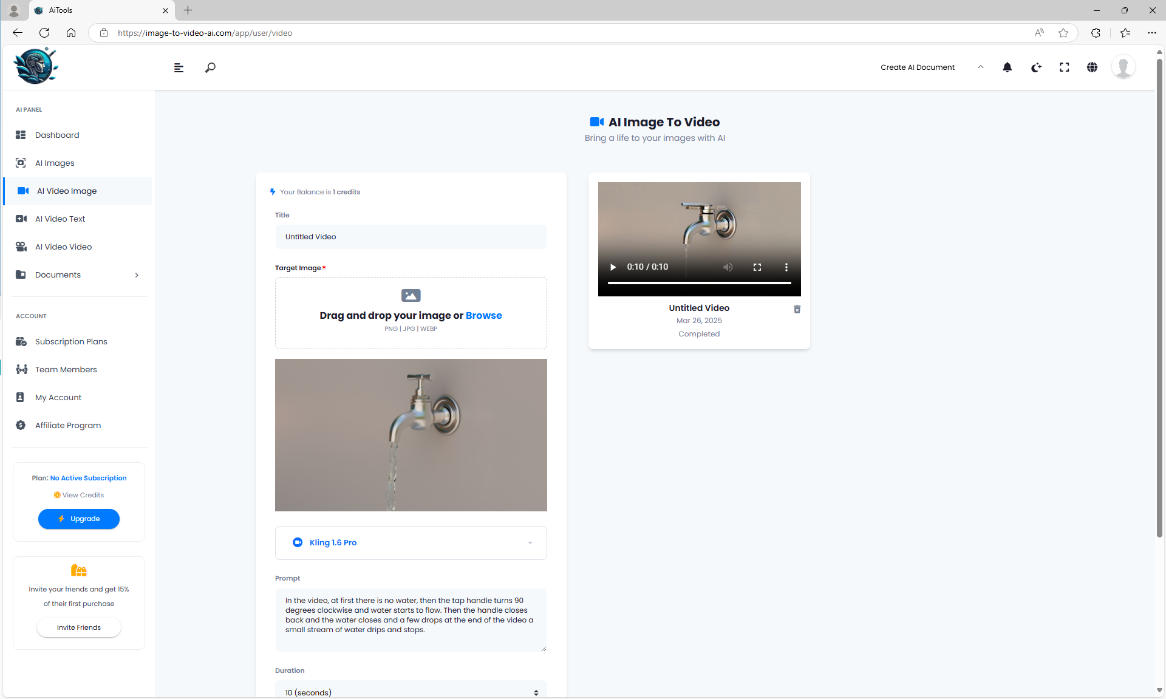Play the generated faucet video

[x=613, y=267]
